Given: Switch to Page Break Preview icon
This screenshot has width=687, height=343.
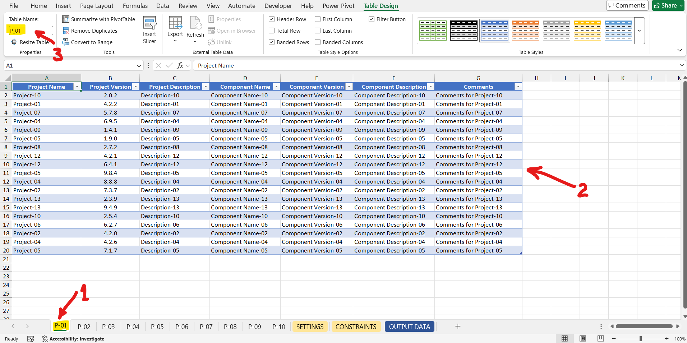Looking at the screenshot, I should [x=601, y=339].
